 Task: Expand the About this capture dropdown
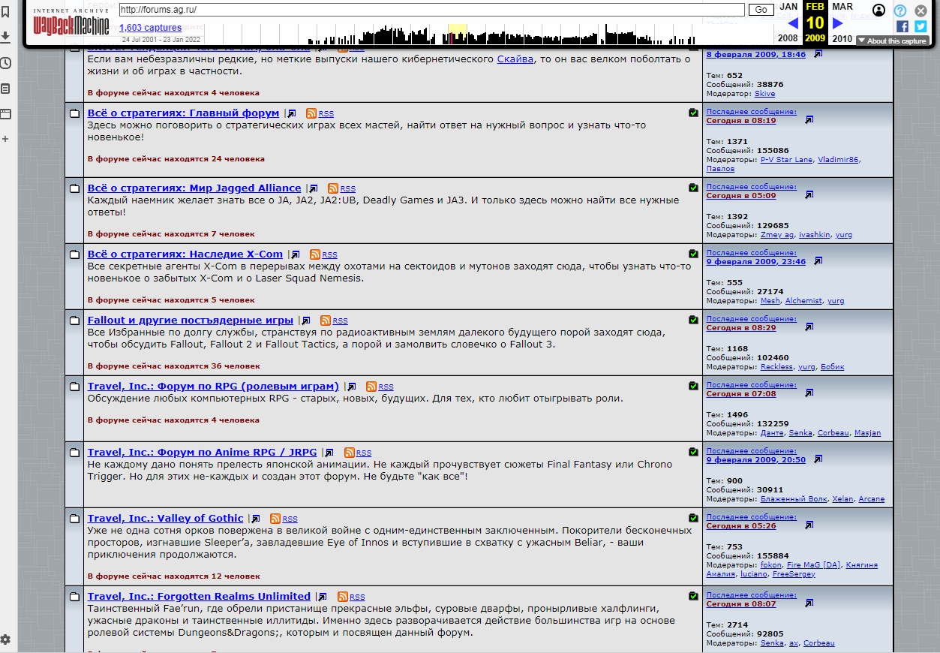[892, 41]
